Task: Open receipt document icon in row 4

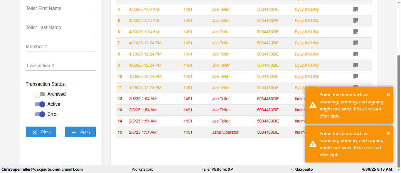Action: pos(355,9)
